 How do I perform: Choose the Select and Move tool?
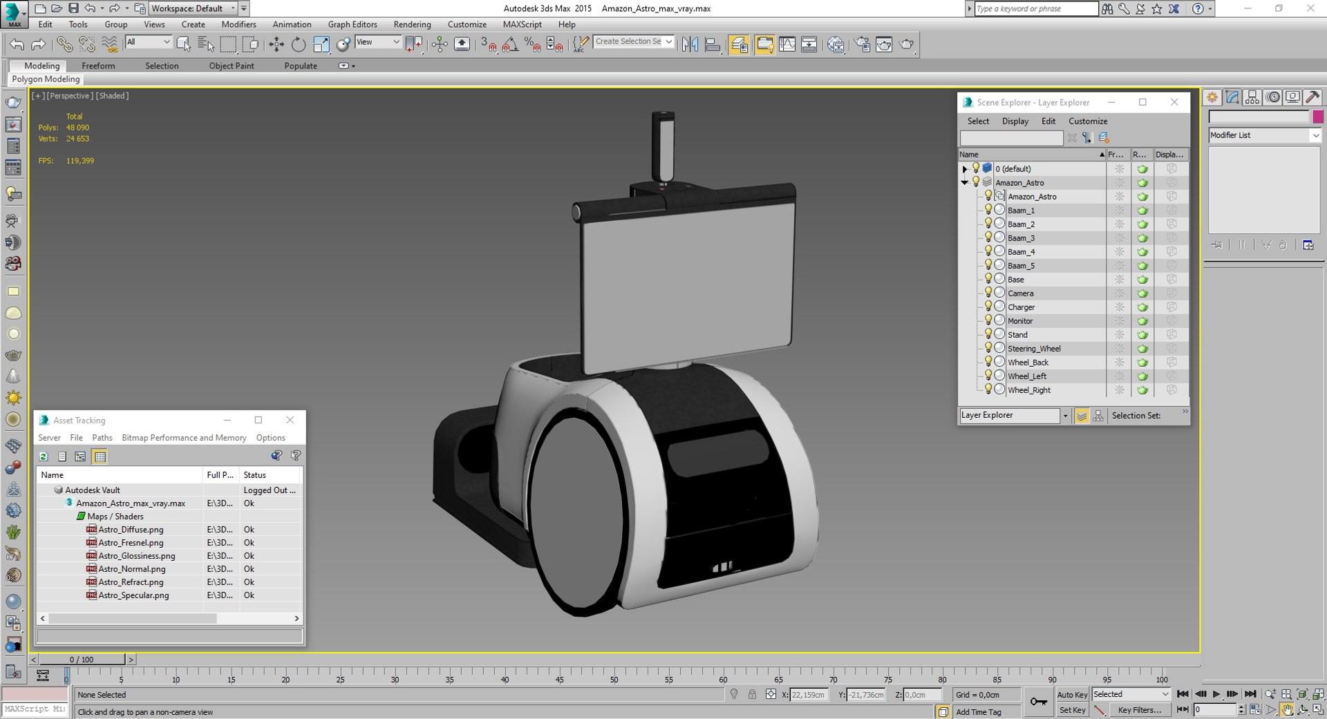click(x=276, y=45)
